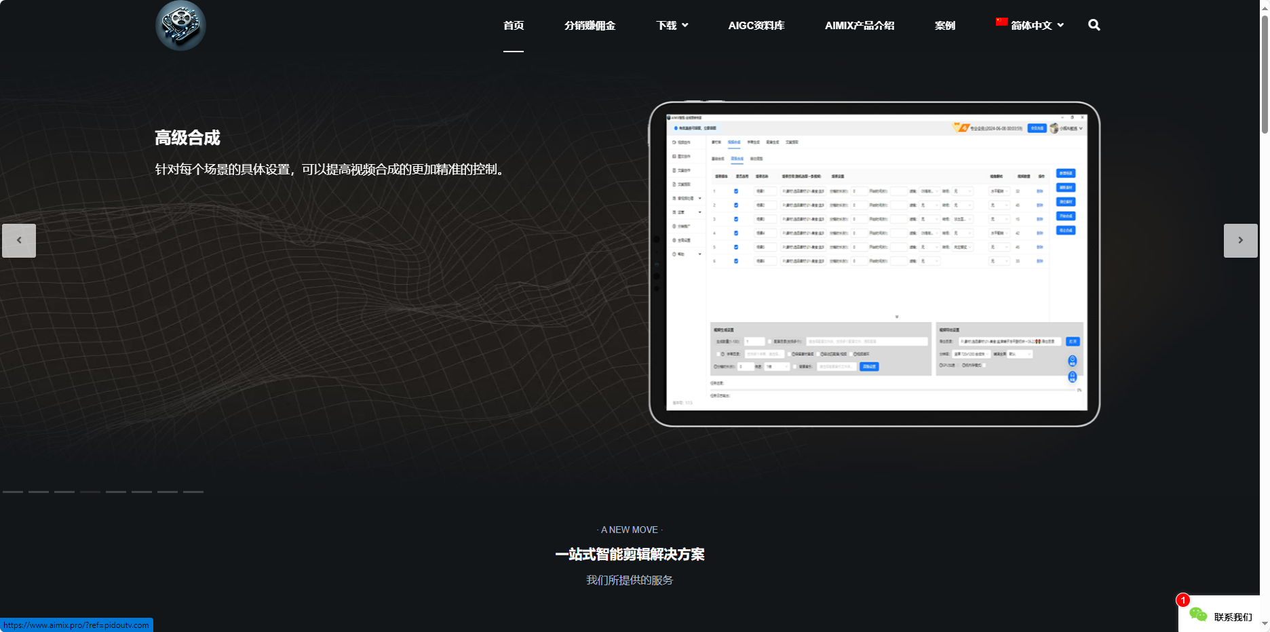The width and height of the screenshot is (1270, 632).
Task: Open the 简体中文 language selector
Action: click(x=1031, y=25)
